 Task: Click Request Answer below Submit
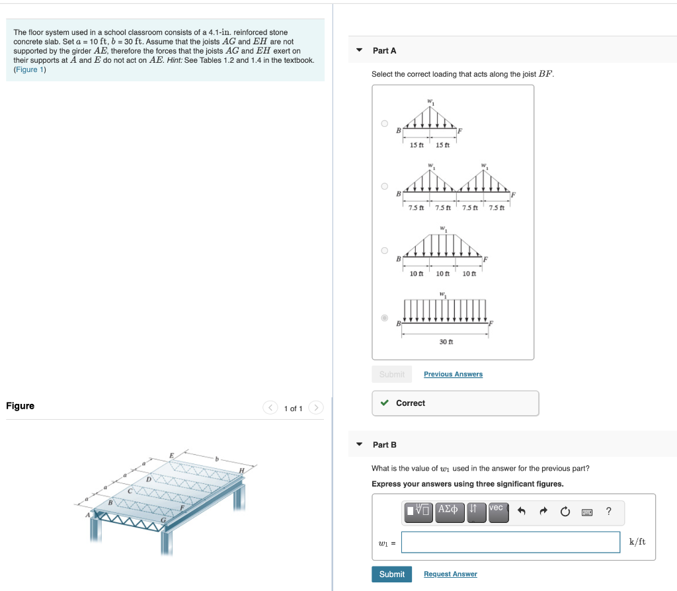tap(450, 574)
